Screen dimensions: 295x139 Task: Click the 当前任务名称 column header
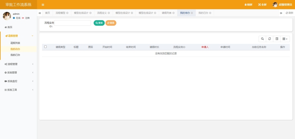pos(259,47)
